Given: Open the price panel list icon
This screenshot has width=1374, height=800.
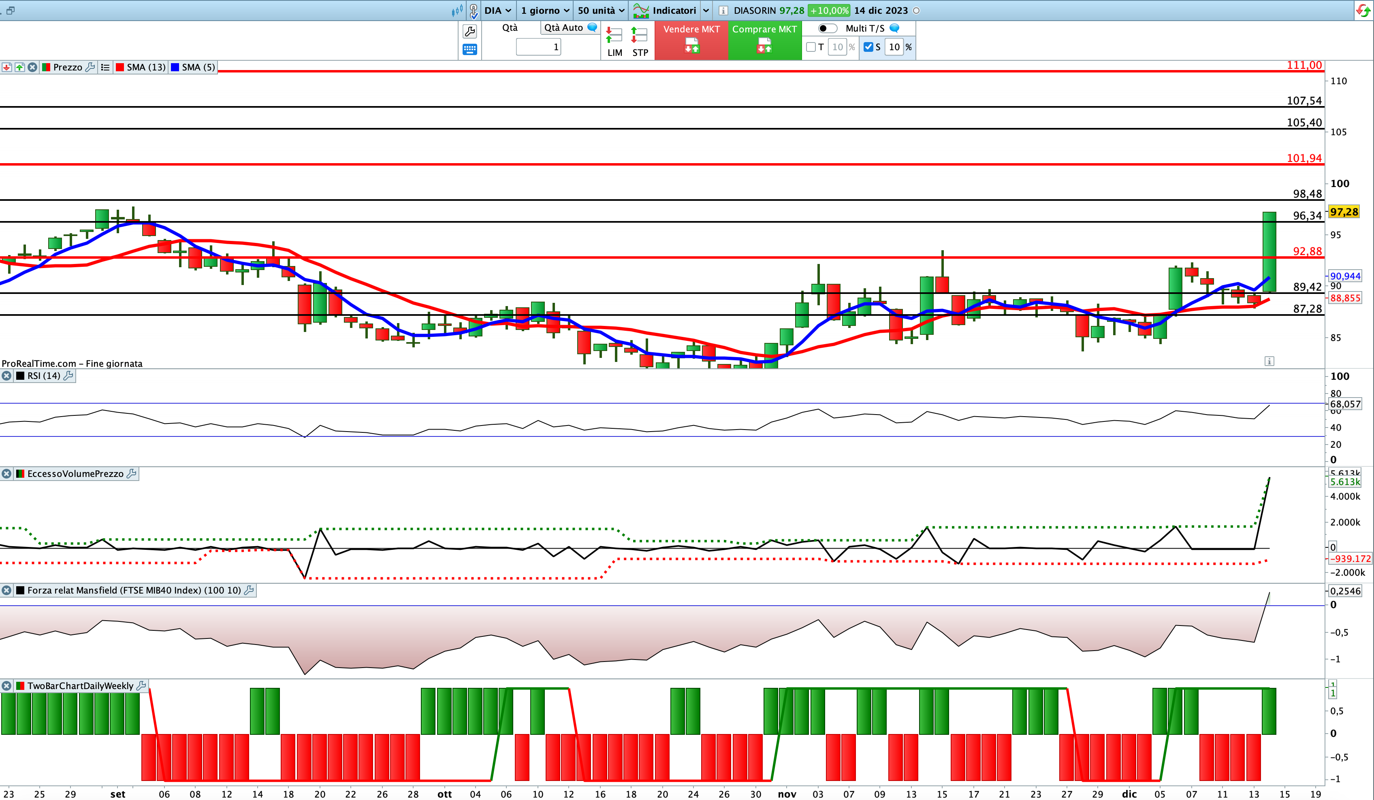Looking at the screenshot, I should pyautogui.click(x=105, y=67).
